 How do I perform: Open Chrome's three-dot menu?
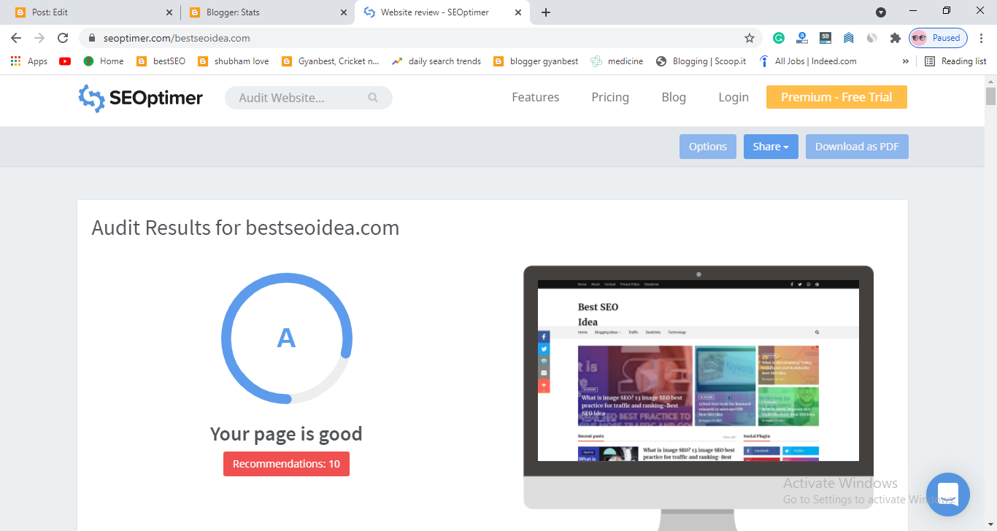point(982,38)
